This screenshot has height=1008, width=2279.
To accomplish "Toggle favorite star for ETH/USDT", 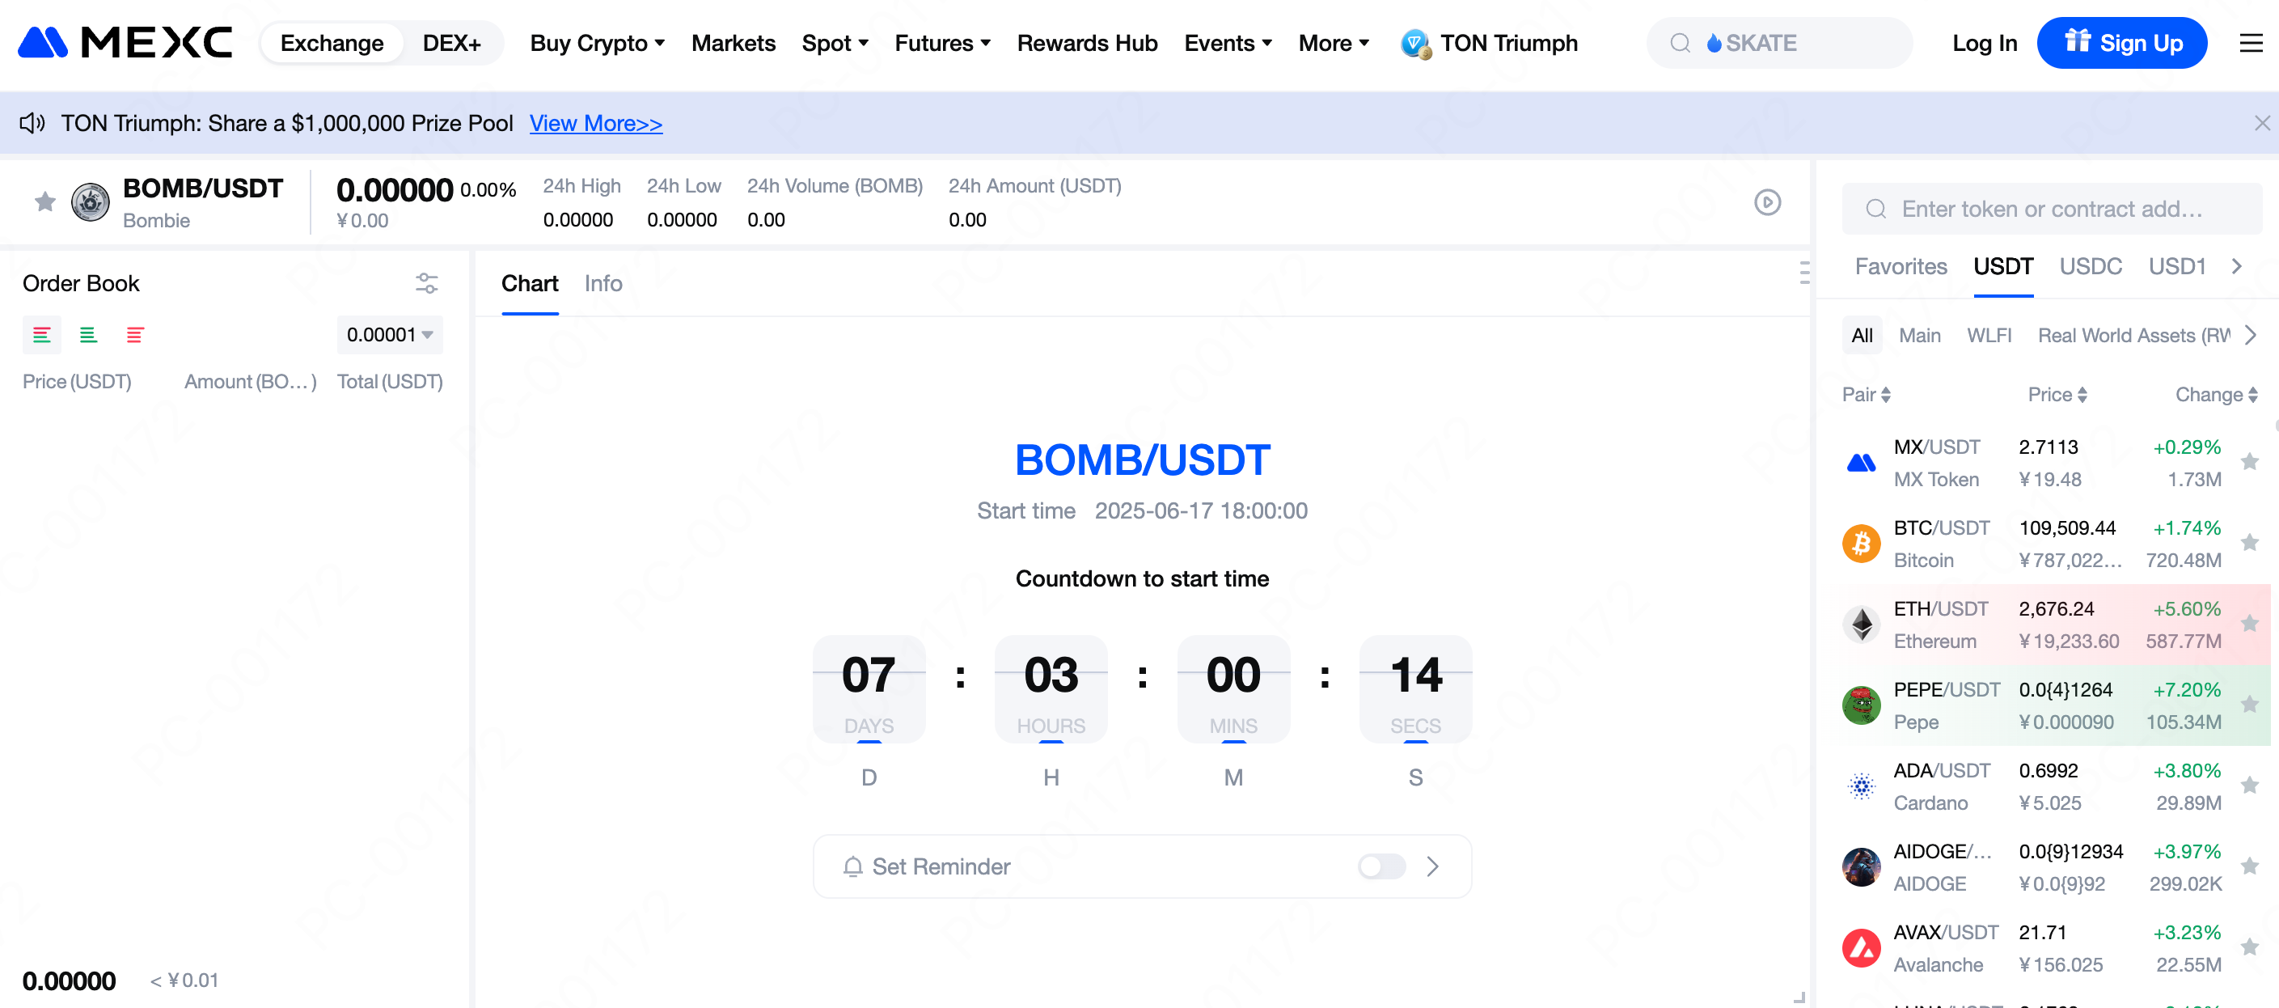I will point(2249,624).
